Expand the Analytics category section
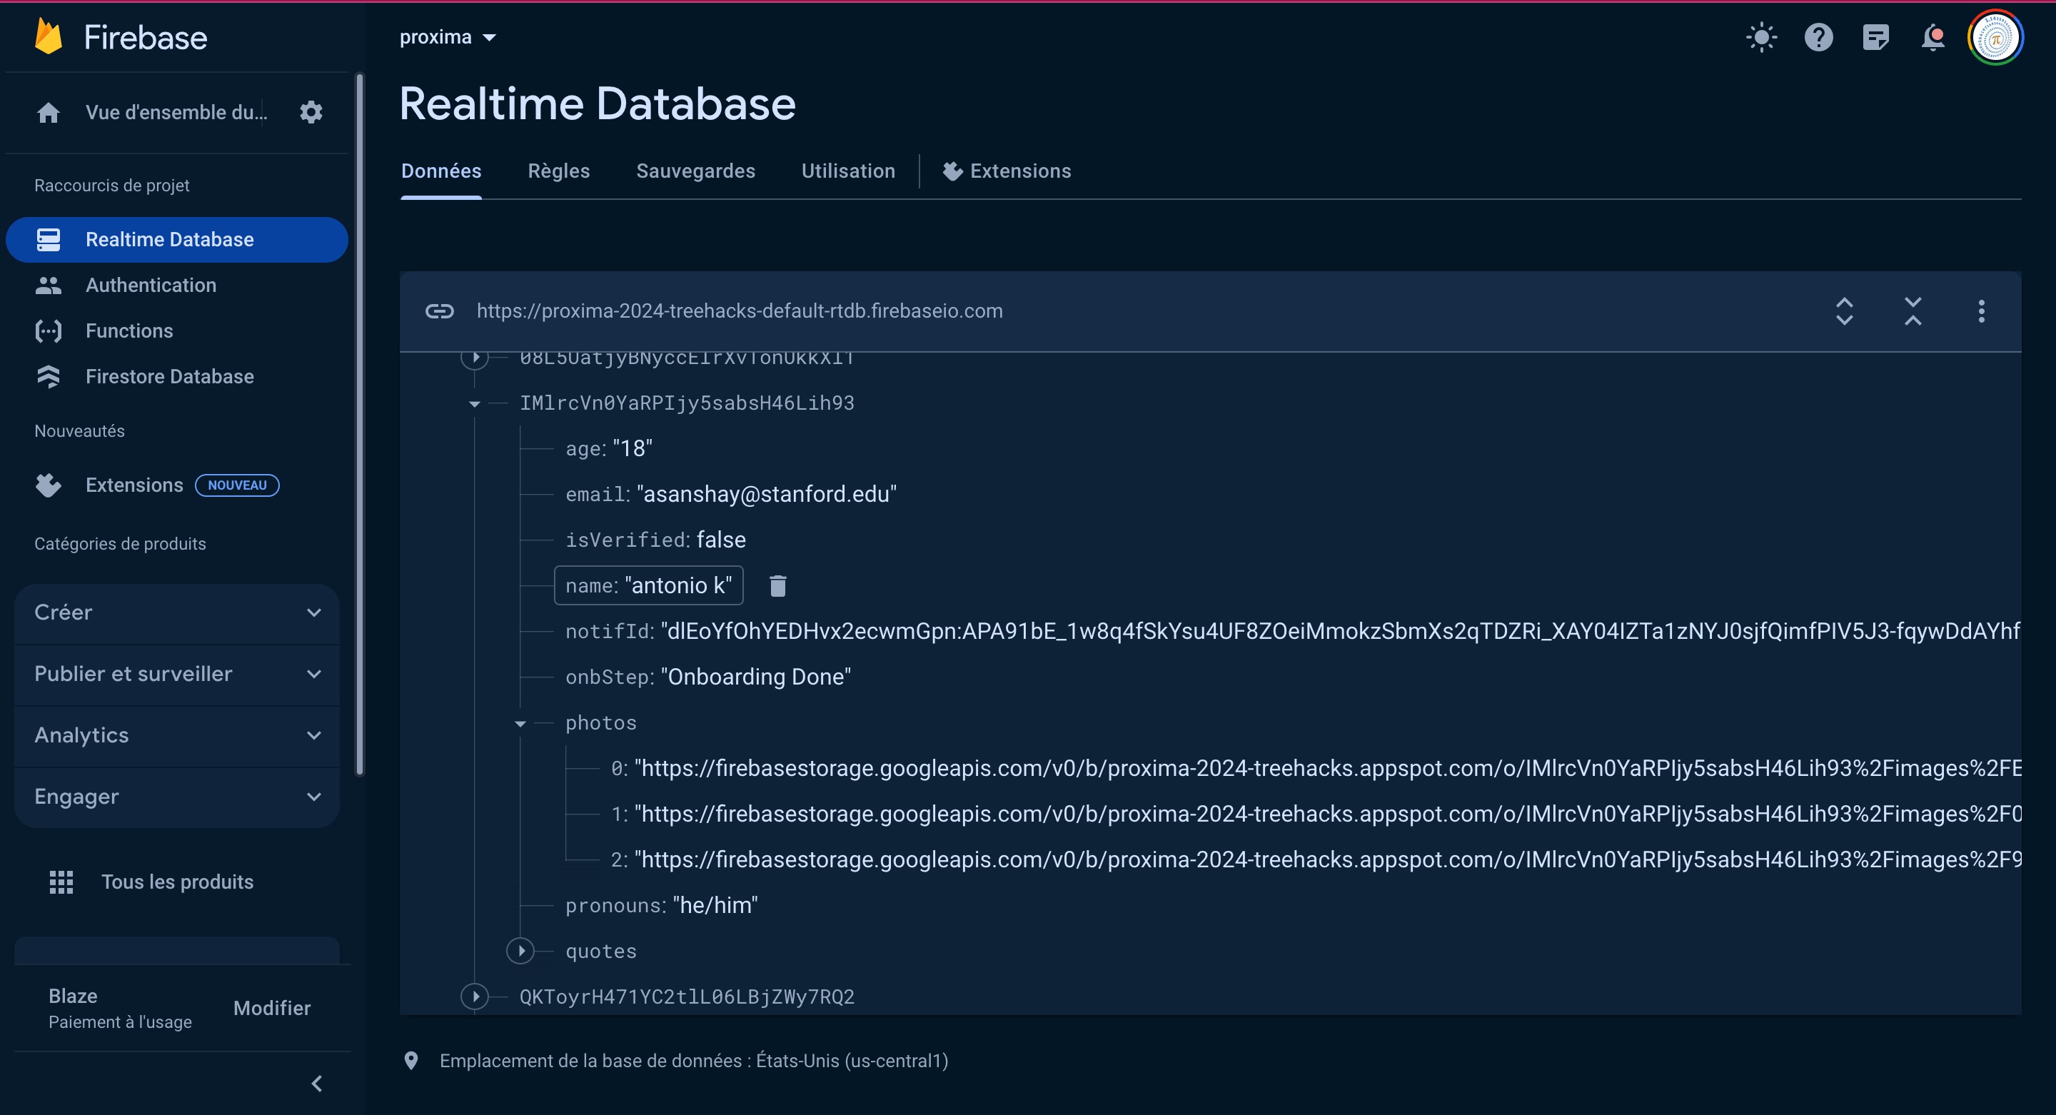This screenshot has height=1115, width=2056. (177, 735)
